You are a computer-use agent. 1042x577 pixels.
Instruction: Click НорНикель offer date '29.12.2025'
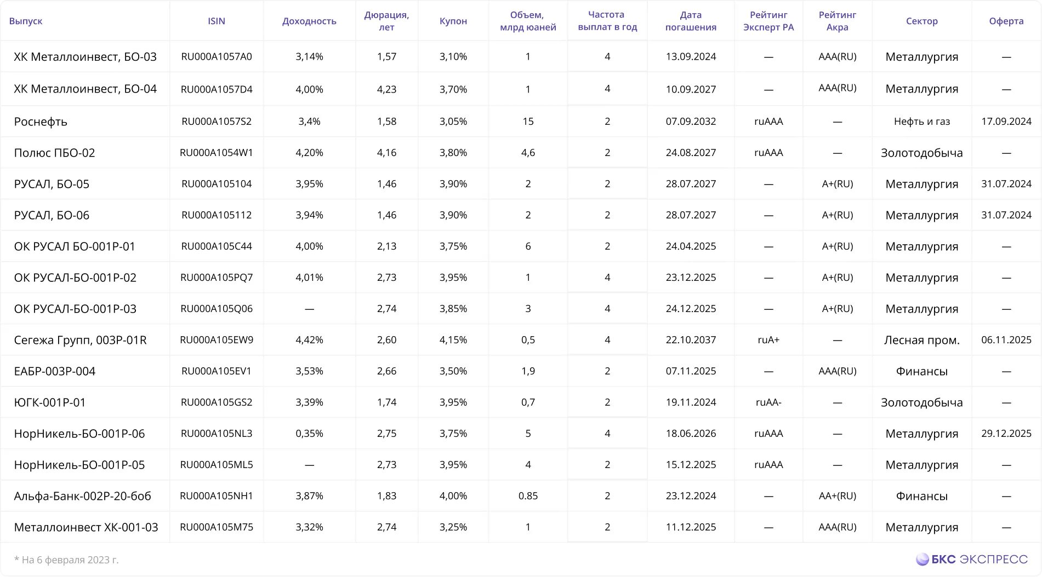pyautogui.click(x=1006, y=433)
